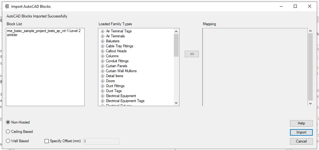Expand the Cable Tray Fittings node
This screenshot has height=150, width=319.
(x=102, y=46)
